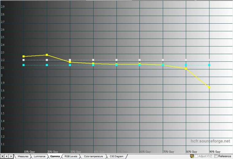This screenshot has width=233, height=159.
Task: Open the Color temperature tab
Action: (93, 156)
